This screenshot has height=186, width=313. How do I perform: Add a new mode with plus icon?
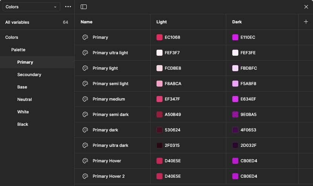pyautogui.click(x=306, y=22)
